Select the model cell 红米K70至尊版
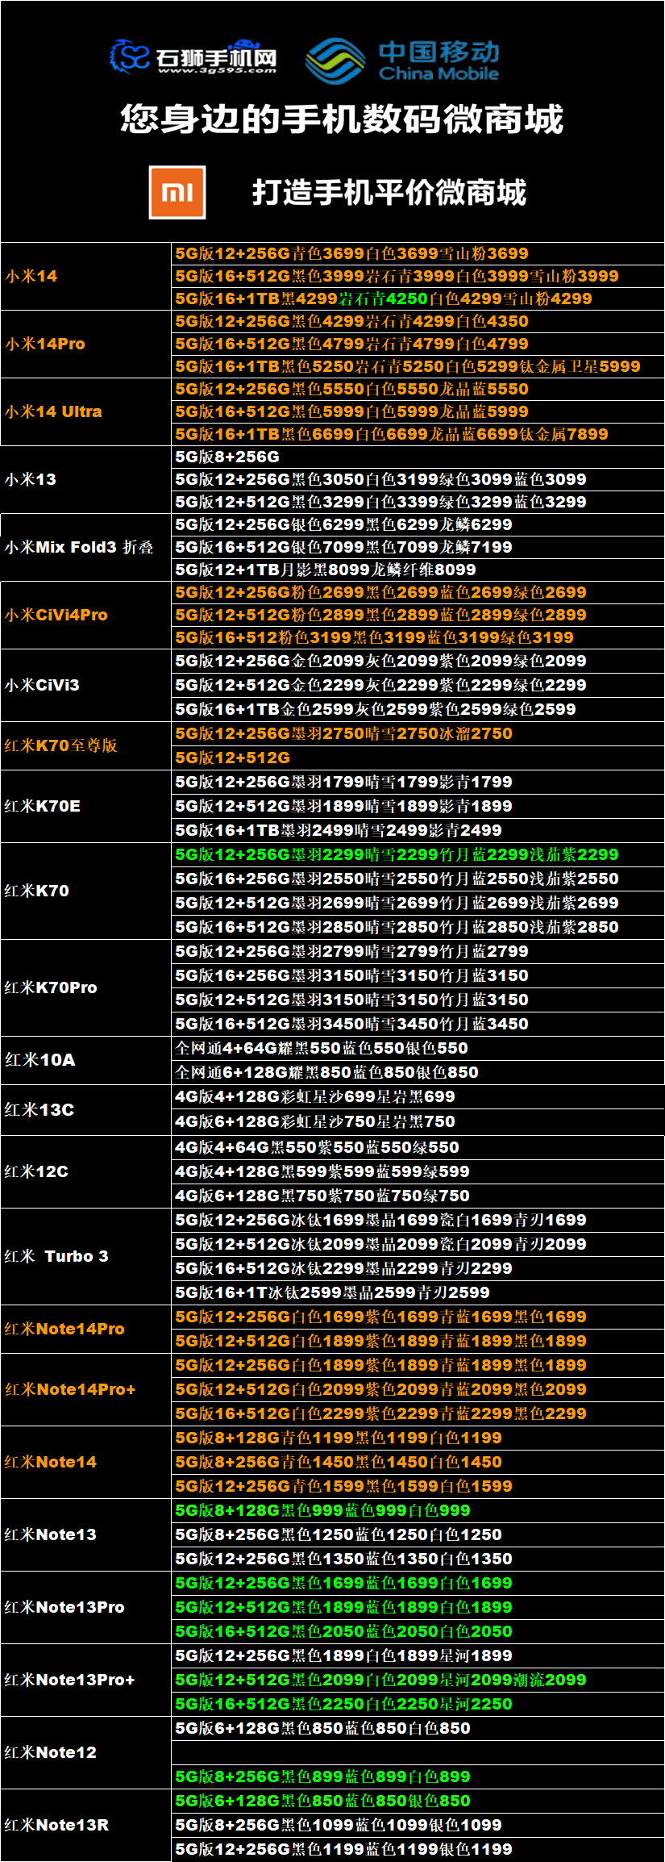The image size is (665, 1862). click(85, 745)
